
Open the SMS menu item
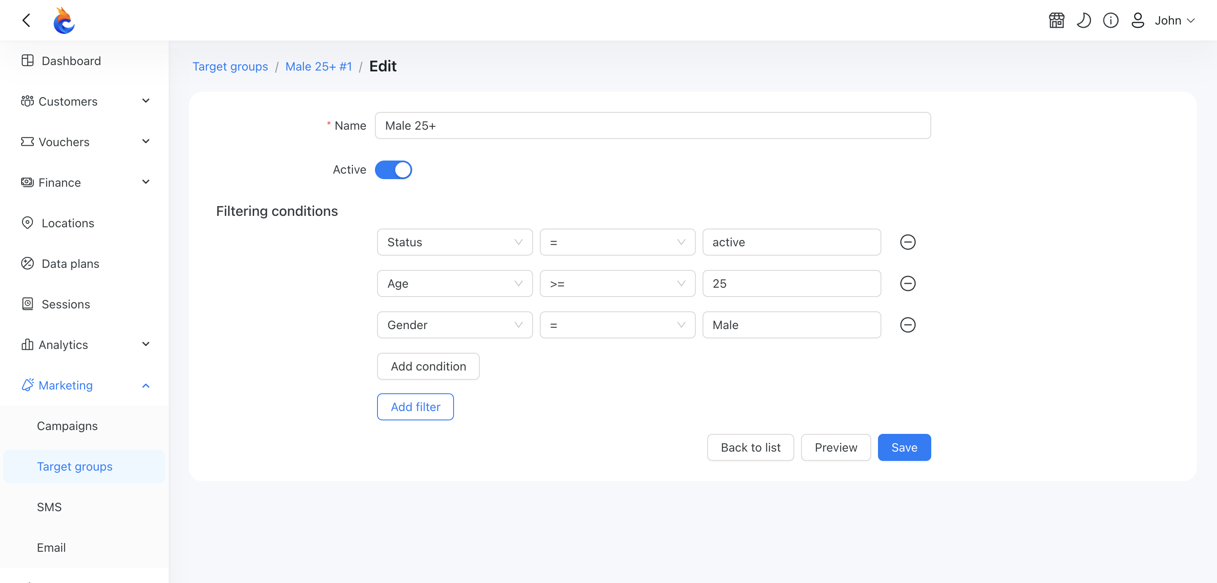49,507
